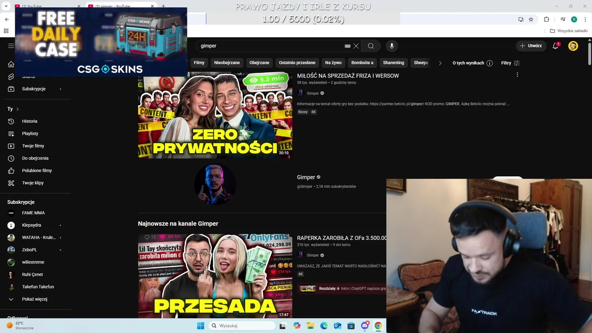
Task: Select the Ostatnio przesłane chip
Action: click(x=297, y=63)
